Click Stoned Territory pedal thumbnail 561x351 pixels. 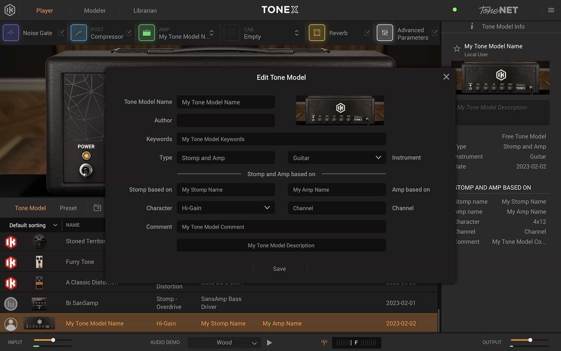click(x=39, y=241)
